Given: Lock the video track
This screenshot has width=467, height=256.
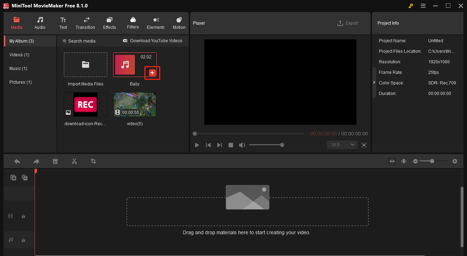Looking at the screenshot, I should pyautogui.click(x=23, y=216).
